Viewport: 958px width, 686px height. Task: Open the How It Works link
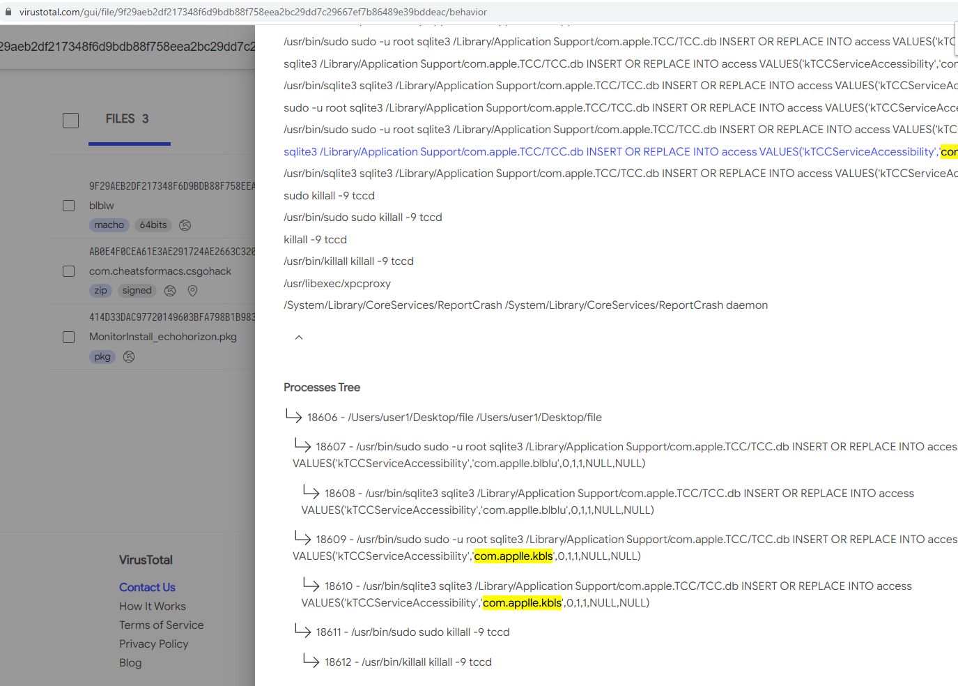pyautogui.click(x=153, y=607)
